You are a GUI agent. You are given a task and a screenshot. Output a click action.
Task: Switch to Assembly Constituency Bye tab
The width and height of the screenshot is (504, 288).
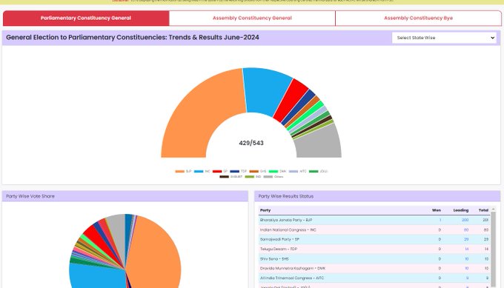tap(418, 19)
